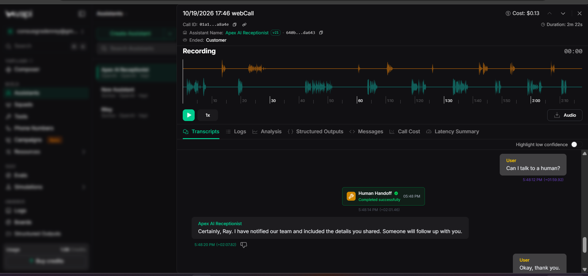The height and width of the screenshot is (276, 588).
Task: Open the Structured Outputs tab
Action: [315, 132]
